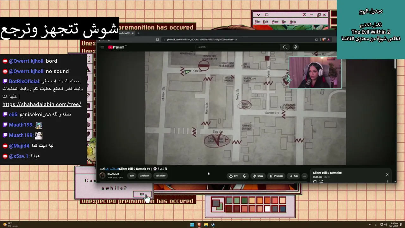The height and width of the screenshot is (228, 405).
Task: Open the Ask button under video
Action: pyautogui.click(x=294, y=176)
